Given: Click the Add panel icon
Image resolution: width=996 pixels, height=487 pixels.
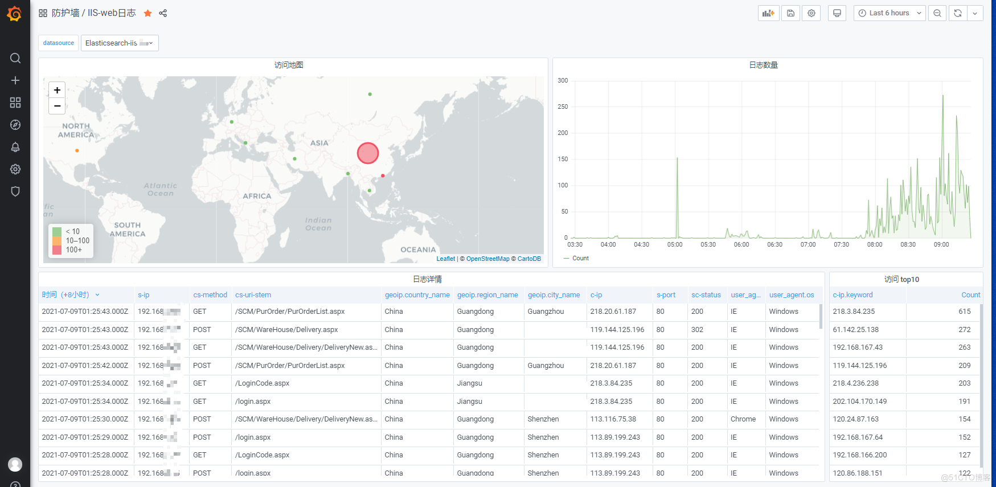Looking at the screenshot, I should [769, 13].
